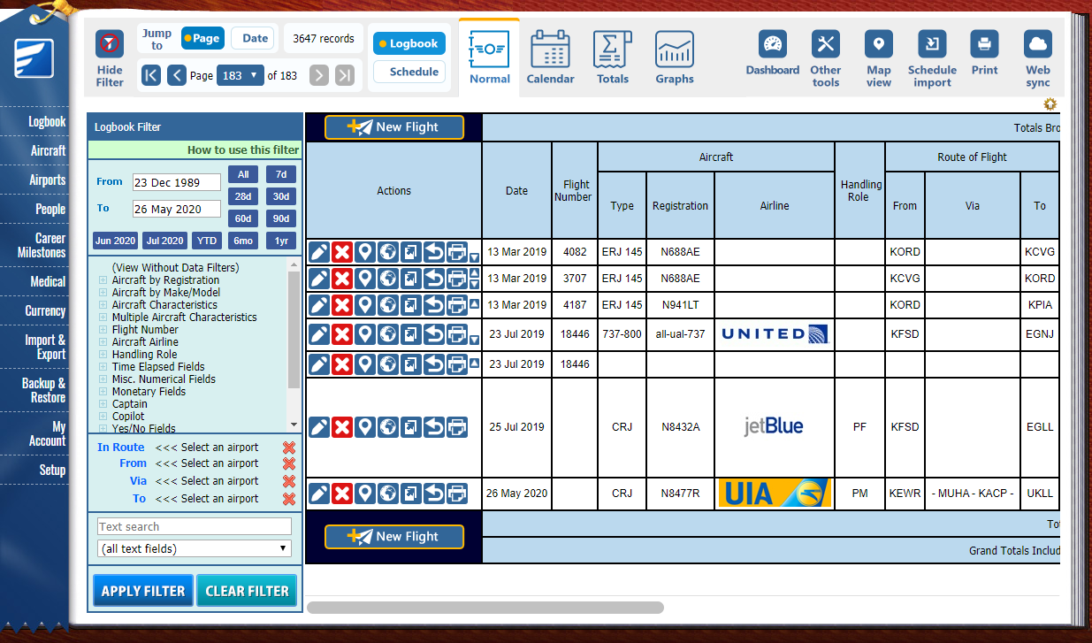Viewport: 1092px width, 643px height.
Task: Edit the 4082 flight with pencil icon
Action: (x=319, y=252)
